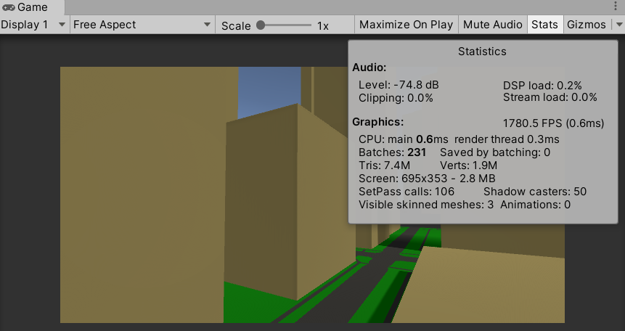Image resolution: width=625 pixels, height=331 pixels.
Task: Click the Shadow casters: 50 entry
Action: (535, 192)
